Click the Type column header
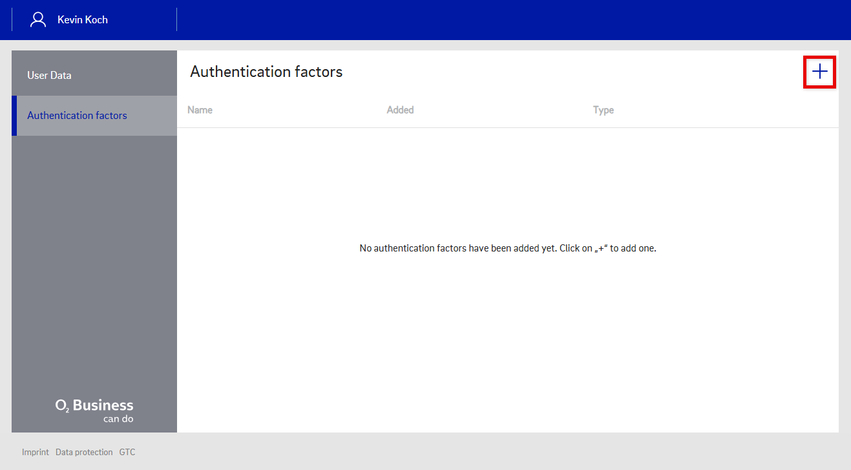Screen dimensions: 851x470 point(603,110)
